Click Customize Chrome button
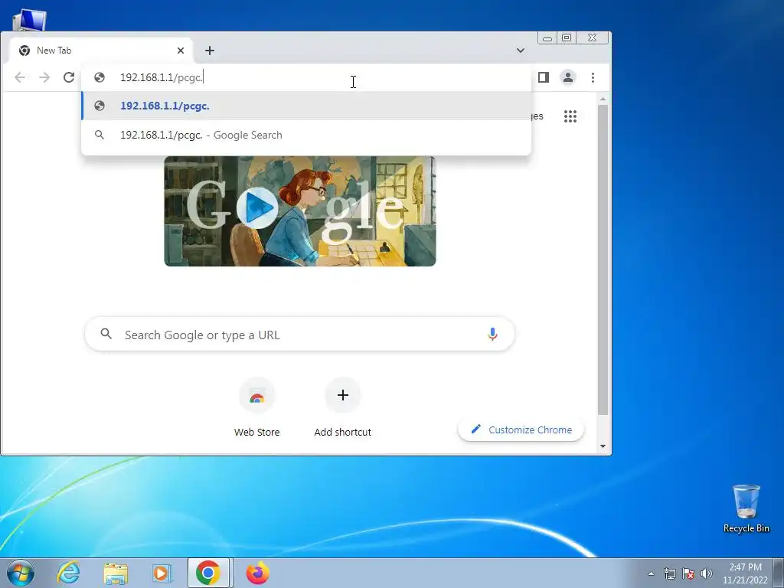 [521, 430]
